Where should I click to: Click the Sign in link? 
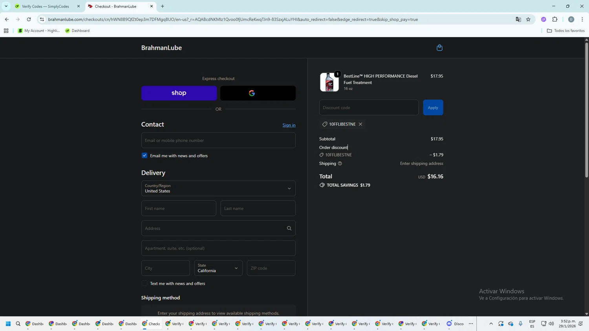click(289, 125)
